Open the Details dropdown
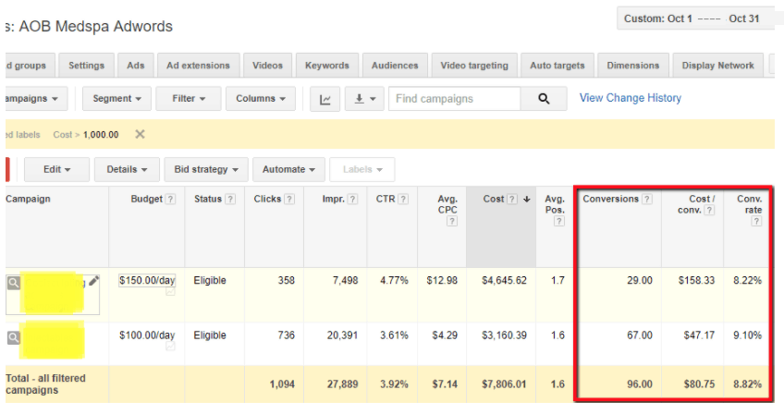Screen dimensions: 784x414 (x=127, y=169)
